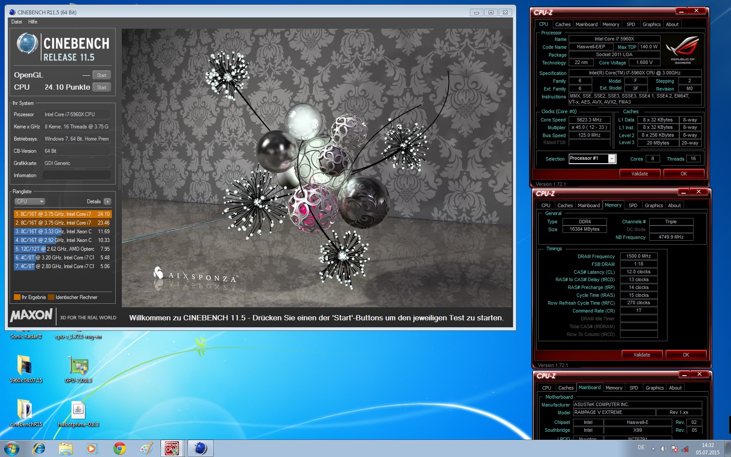
Task: Click the ROG Republic of Gamers logo
Action: (x=682, y=50)
